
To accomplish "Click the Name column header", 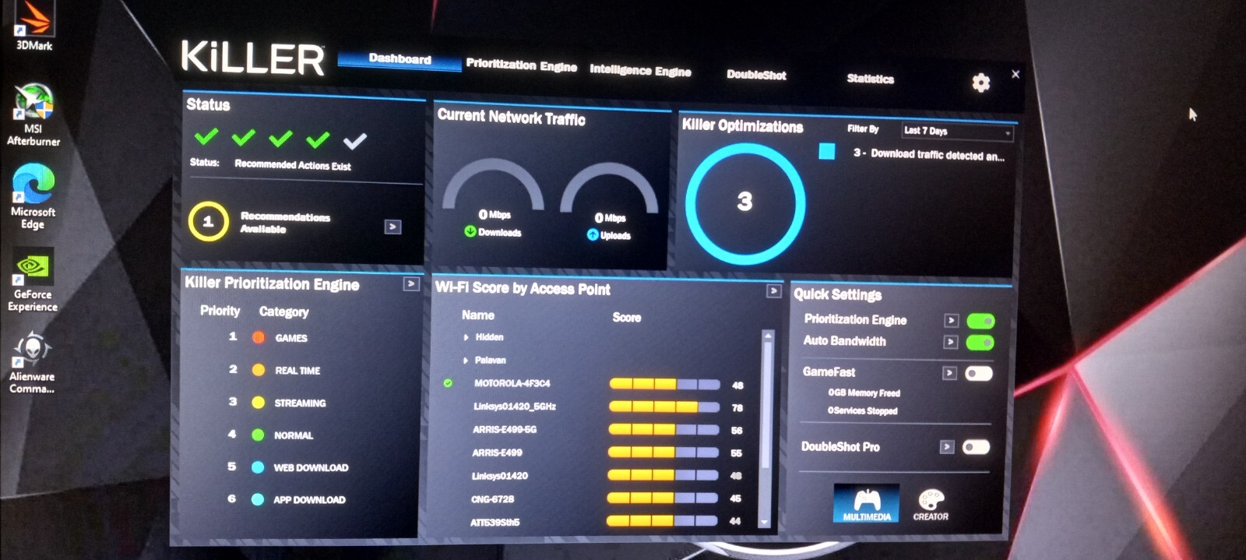I will coord(477,315).
